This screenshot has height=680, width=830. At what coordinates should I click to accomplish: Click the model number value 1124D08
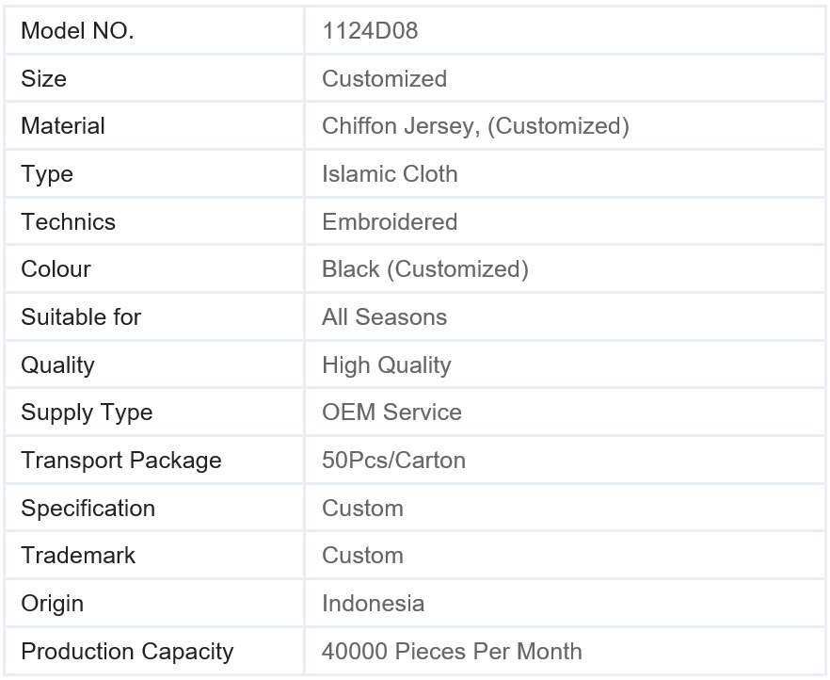click(370, 31)
